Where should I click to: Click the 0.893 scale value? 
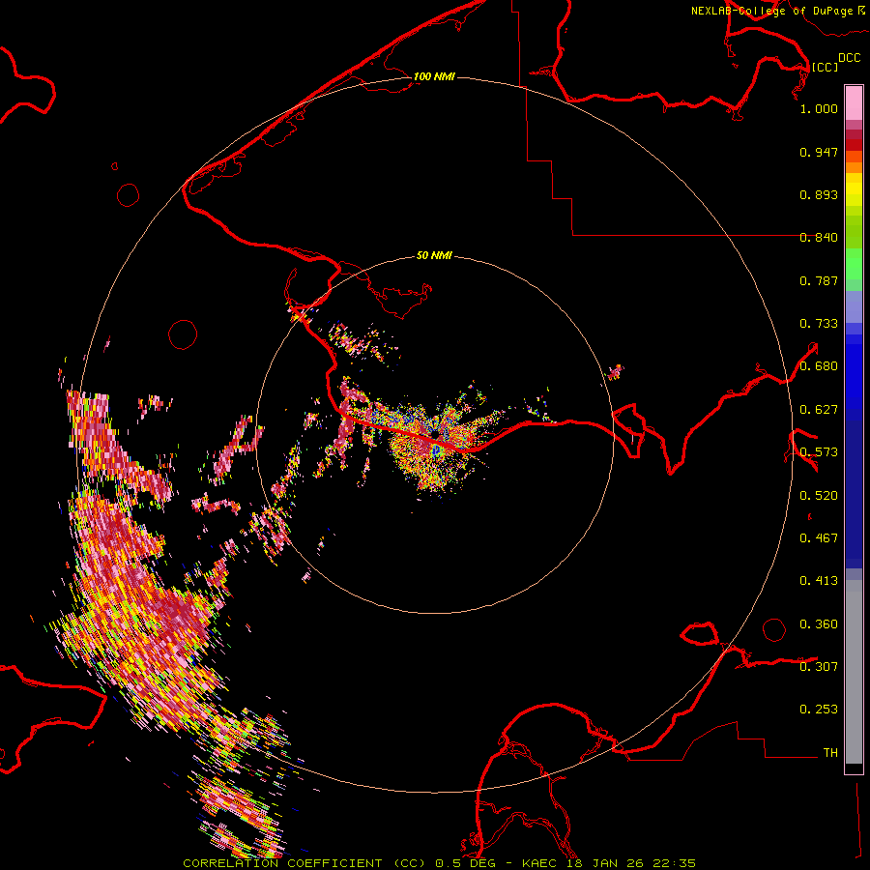click(x=819, y=194)
